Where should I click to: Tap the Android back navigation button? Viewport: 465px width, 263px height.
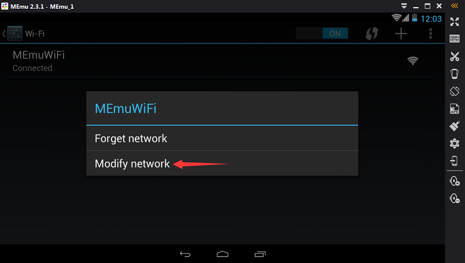coord(185,254)
